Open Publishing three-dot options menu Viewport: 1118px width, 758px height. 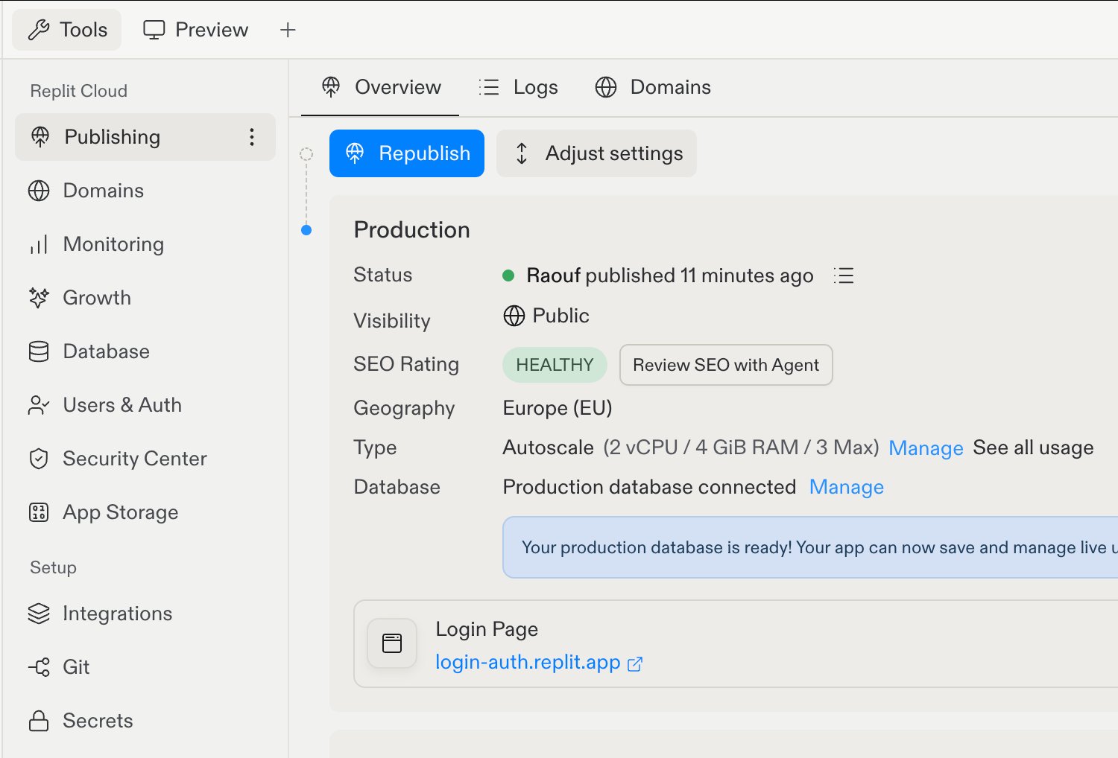(x=252, y=137)
